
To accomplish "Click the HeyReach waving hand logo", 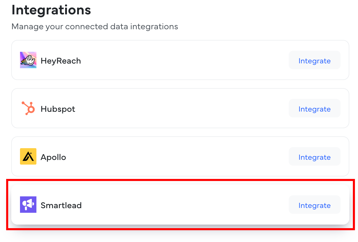I will pyautogui.click(x=28, y=60).
